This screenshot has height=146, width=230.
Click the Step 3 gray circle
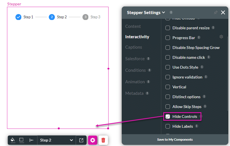(x=85, y=17)
